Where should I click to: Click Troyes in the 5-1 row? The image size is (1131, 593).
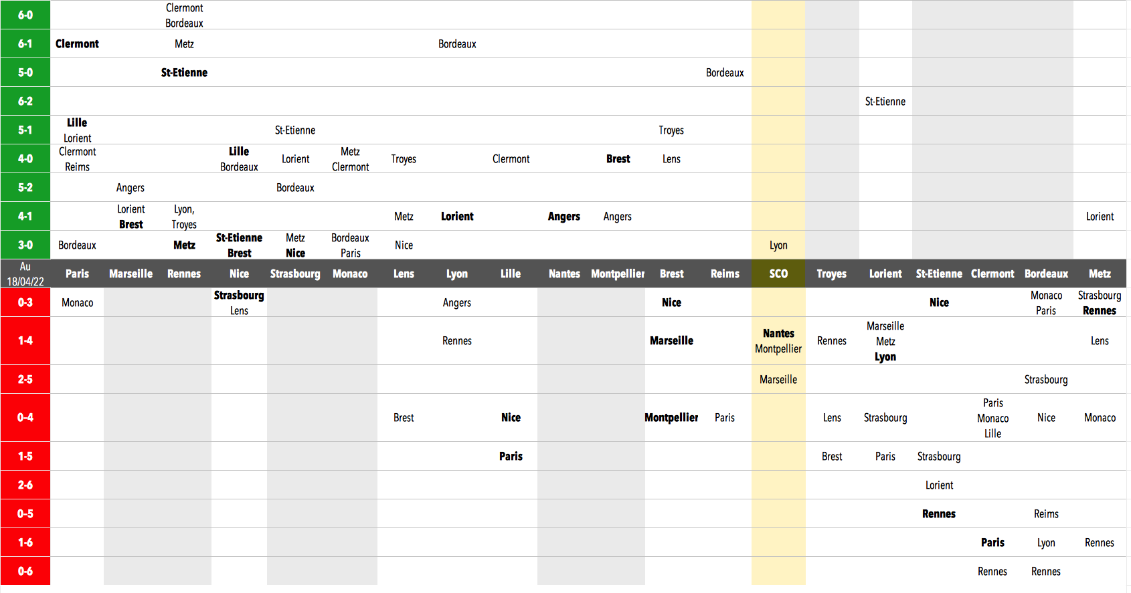coord(671,130)
